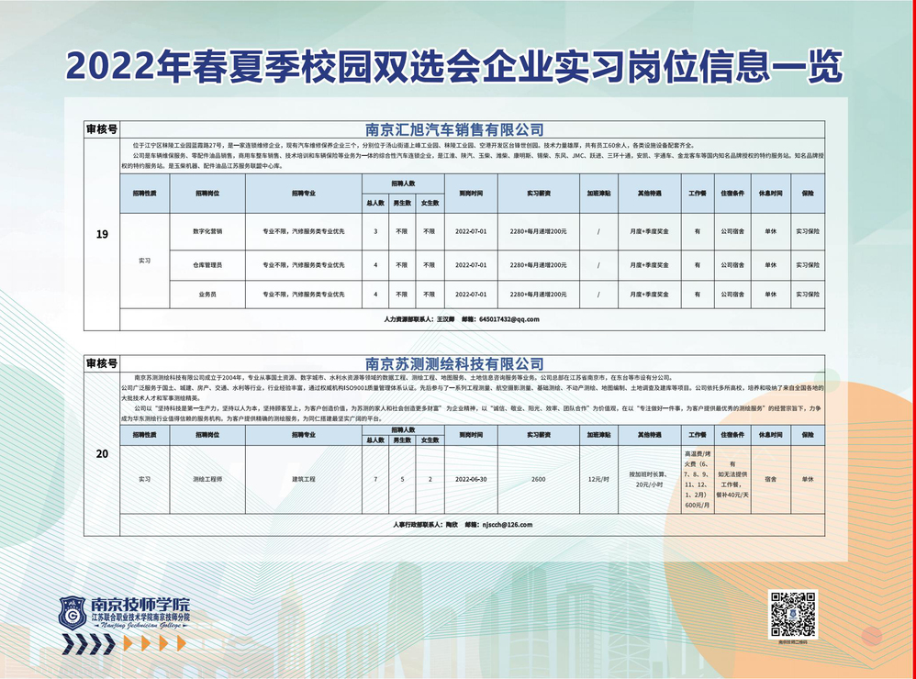Select the 业务员 position cell
This screenshot has width=916, height=679.
(207, 295)
